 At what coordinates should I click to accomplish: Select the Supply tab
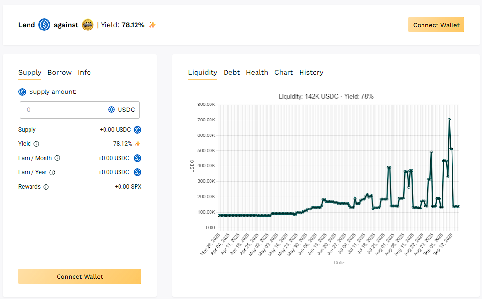(x=30, y=72)
